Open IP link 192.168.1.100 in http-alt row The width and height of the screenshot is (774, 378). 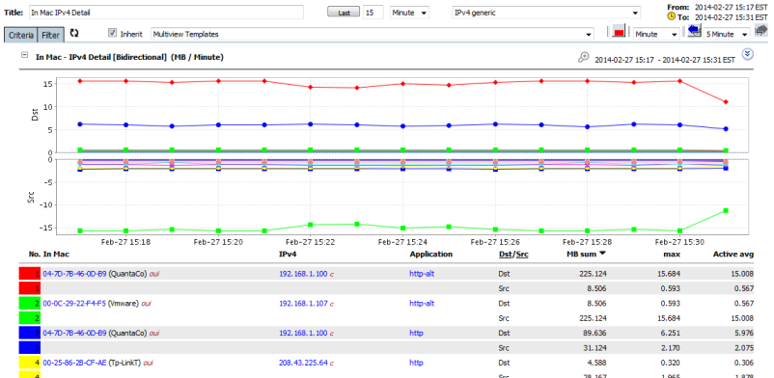[x=303, y=274]
